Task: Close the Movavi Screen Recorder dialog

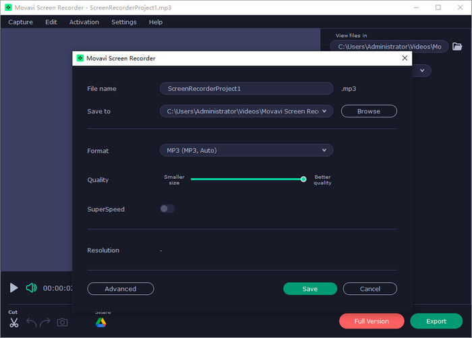Action: tap(405, 58)
